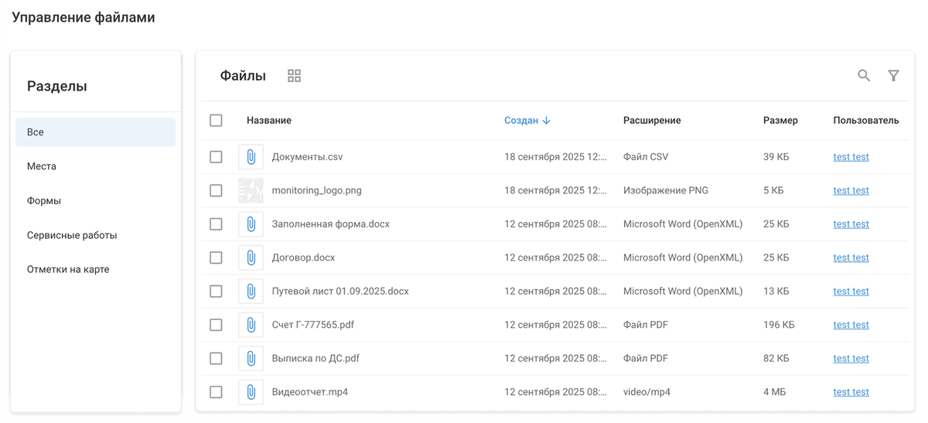This screenshot has height=423, width=928.
Task: Click paperclip icon for Видеоотчет.mp4
Action: (251, 392)
